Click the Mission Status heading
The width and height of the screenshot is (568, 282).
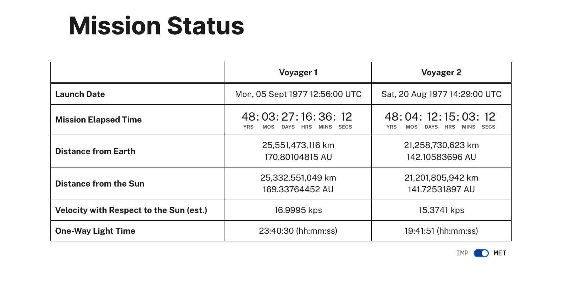pyautogui.click(x=156, y=26)
